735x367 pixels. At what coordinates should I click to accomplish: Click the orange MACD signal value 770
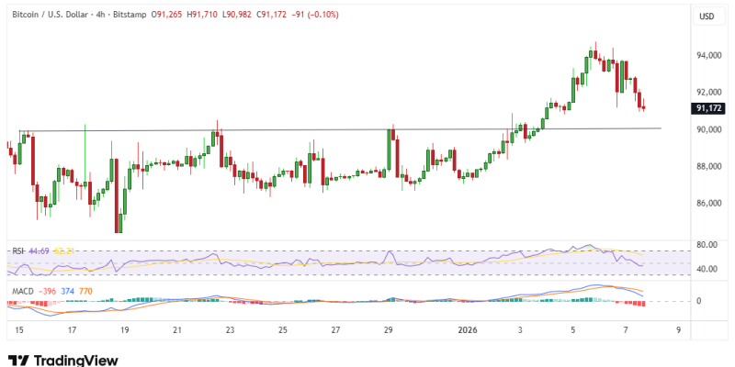tap(85, 291)
